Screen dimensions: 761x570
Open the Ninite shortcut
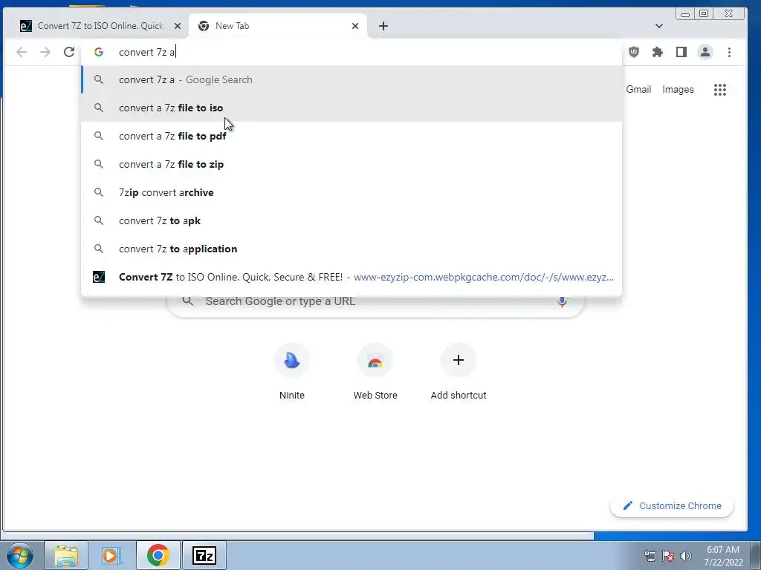click(x=291, y=372)
